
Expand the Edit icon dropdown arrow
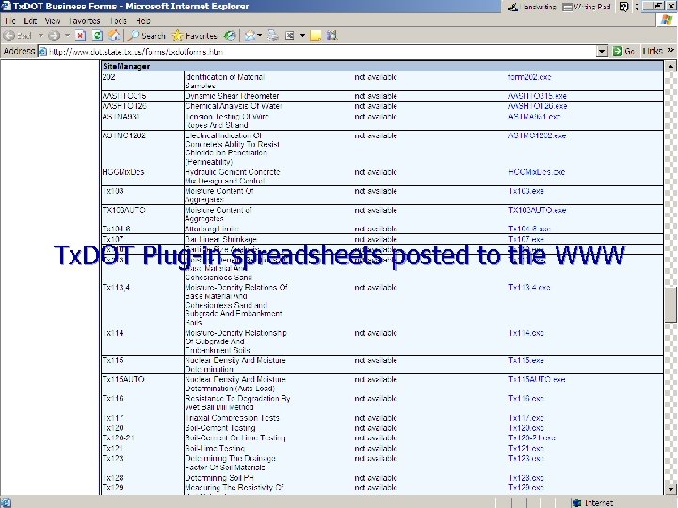302,36
